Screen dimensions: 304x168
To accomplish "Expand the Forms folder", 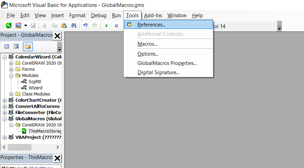I will pos(11,69).
